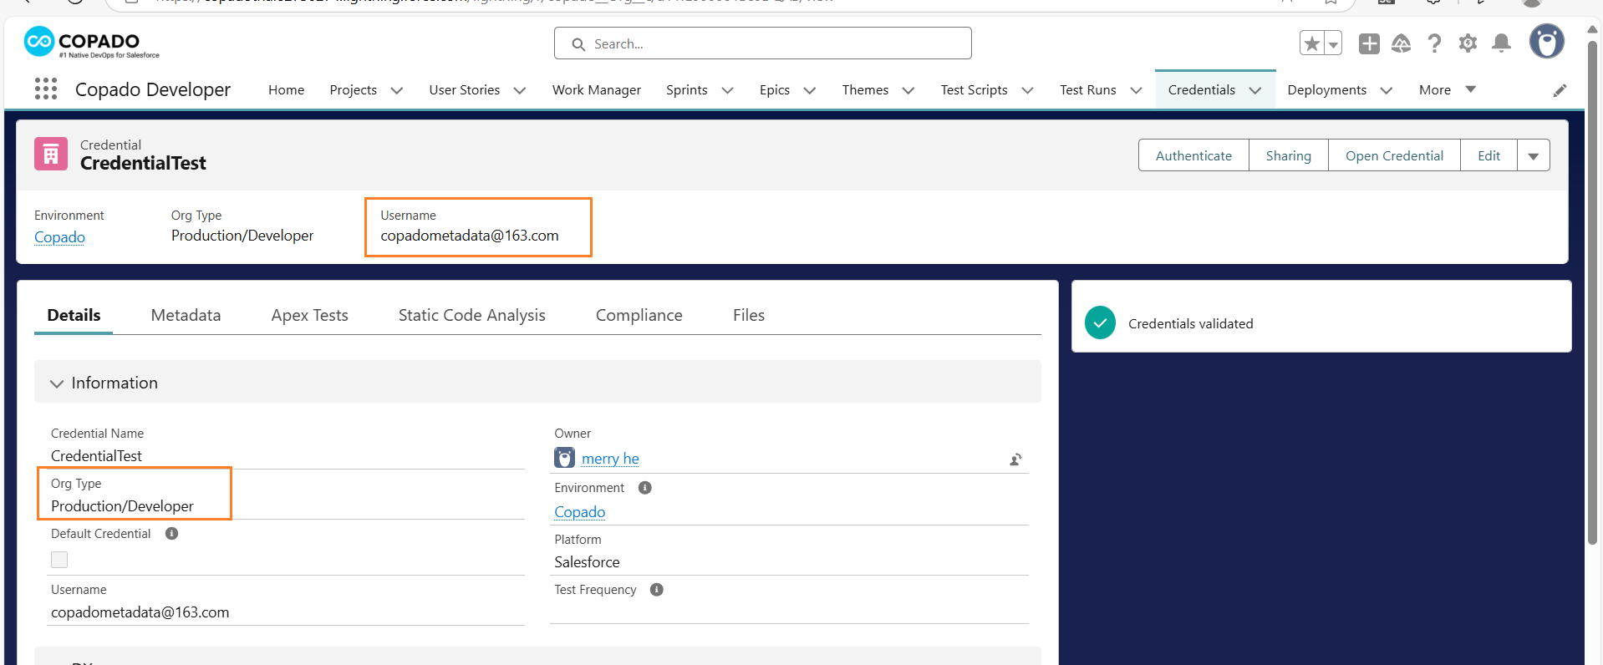Open the More navigation menu
This screenshot has width=1603, height=665.
pos(1448,89)
